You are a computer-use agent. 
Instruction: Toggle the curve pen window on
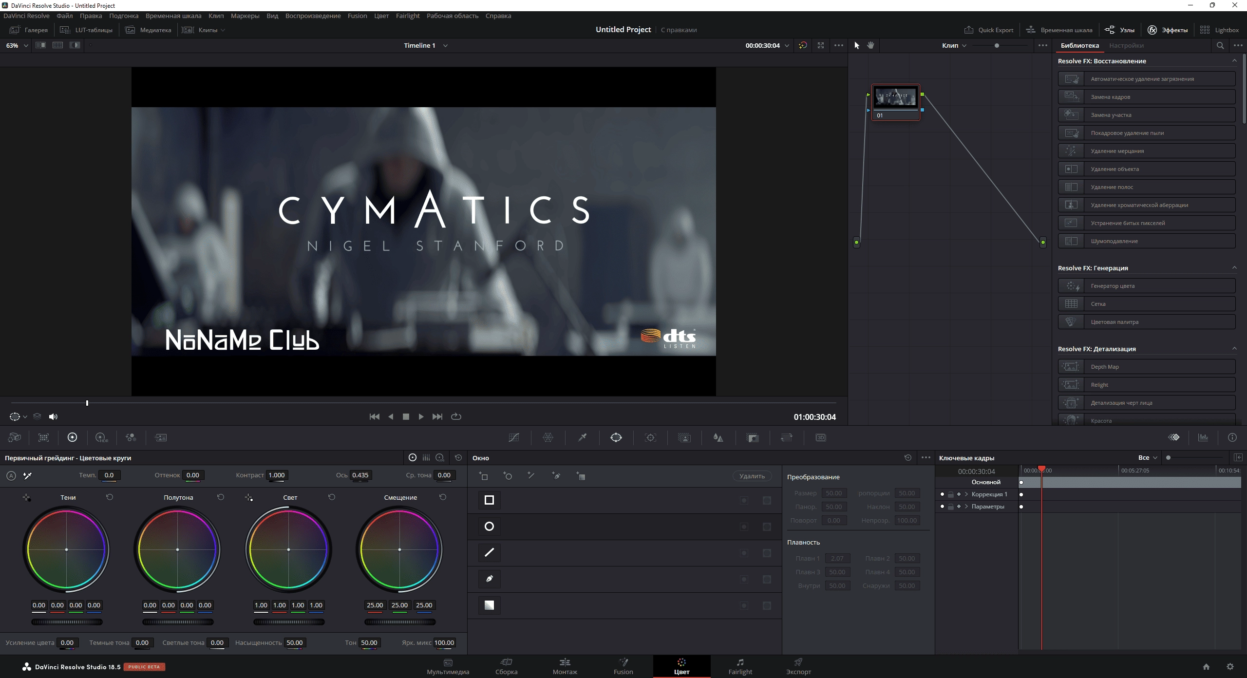click(490, 579)
